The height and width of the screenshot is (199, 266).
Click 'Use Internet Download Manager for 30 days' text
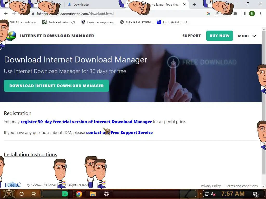(x=65, y=71)
